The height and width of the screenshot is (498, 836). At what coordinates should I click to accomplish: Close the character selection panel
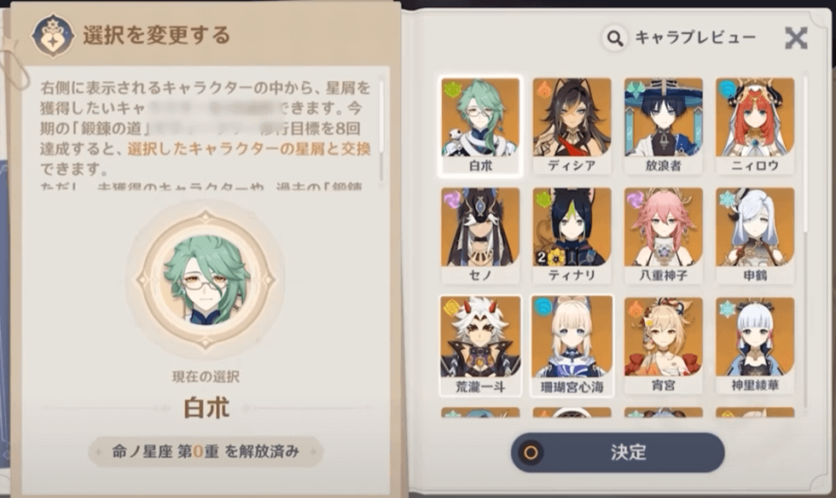point(796,38)
